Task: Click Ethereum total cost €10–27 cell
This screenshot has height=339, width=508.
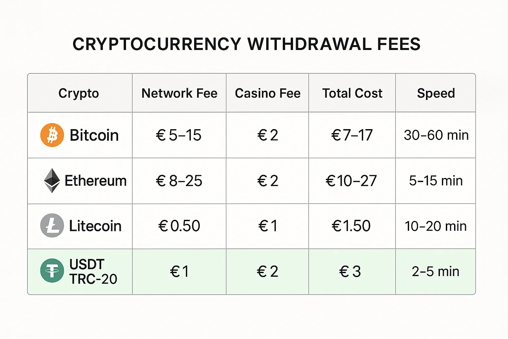Action: (x=351, y=181)
